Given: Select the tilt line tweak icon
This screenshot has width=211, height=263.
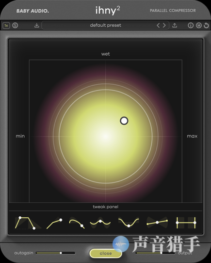Looking at the screenshot, I should coord(157,223).
